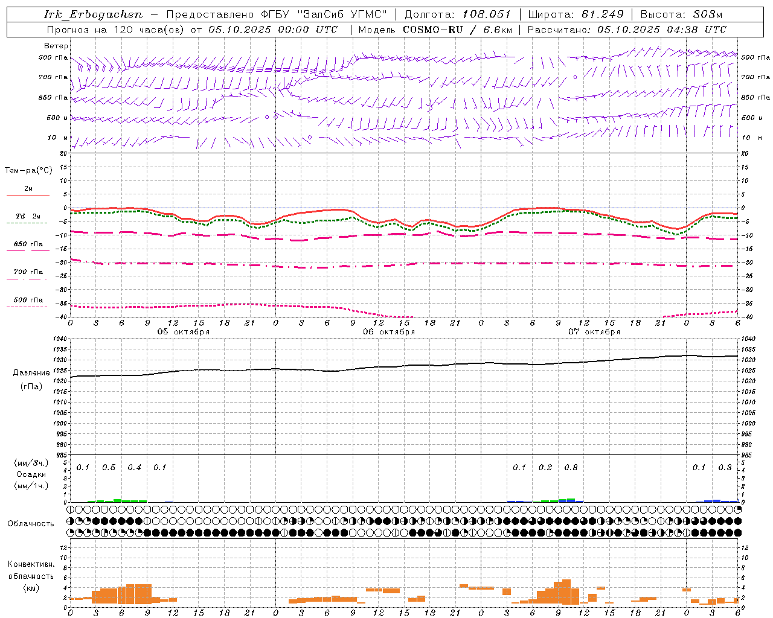Click the 500 гПа temperature legend entry

28,300
